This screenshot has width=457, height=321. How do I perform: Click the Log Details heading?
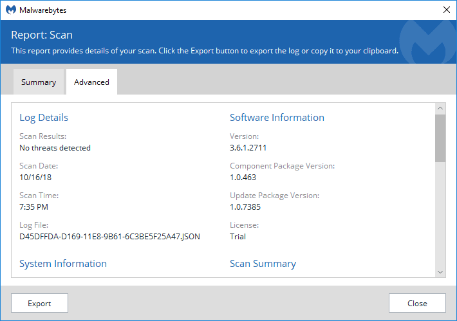click(44, 118)
